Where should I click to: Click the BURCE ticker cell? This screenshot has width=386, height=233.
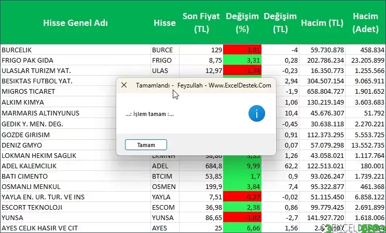coord(165,50)
